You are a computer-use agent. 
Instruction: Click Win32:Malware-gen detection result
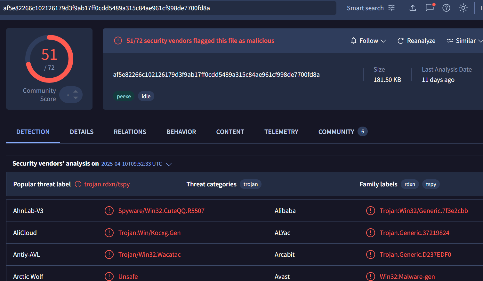point(407,277)
